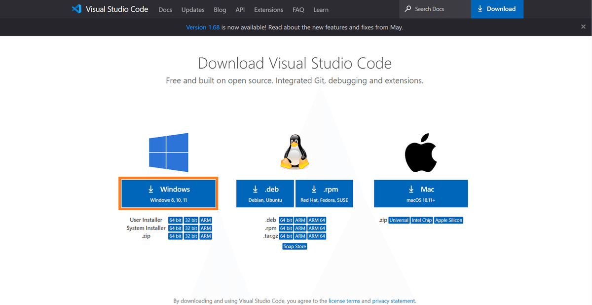Select Windows .zip 32 bit
Image resolution: width=592 pixels, height=305 pixels.
pos(191,236)
